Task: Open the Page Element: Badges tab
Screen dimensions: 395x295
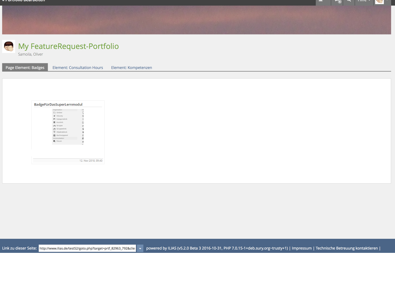Action: click(25, 67)
